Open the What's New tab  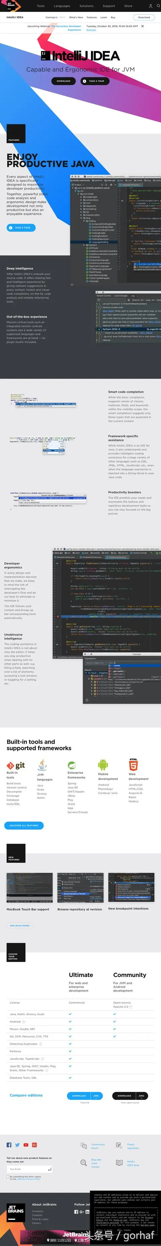(x=76, y=18)
